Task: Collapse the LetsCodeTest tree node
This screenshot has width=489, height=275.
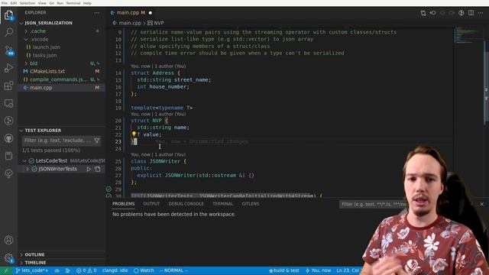Action: (x=24, y=161)
